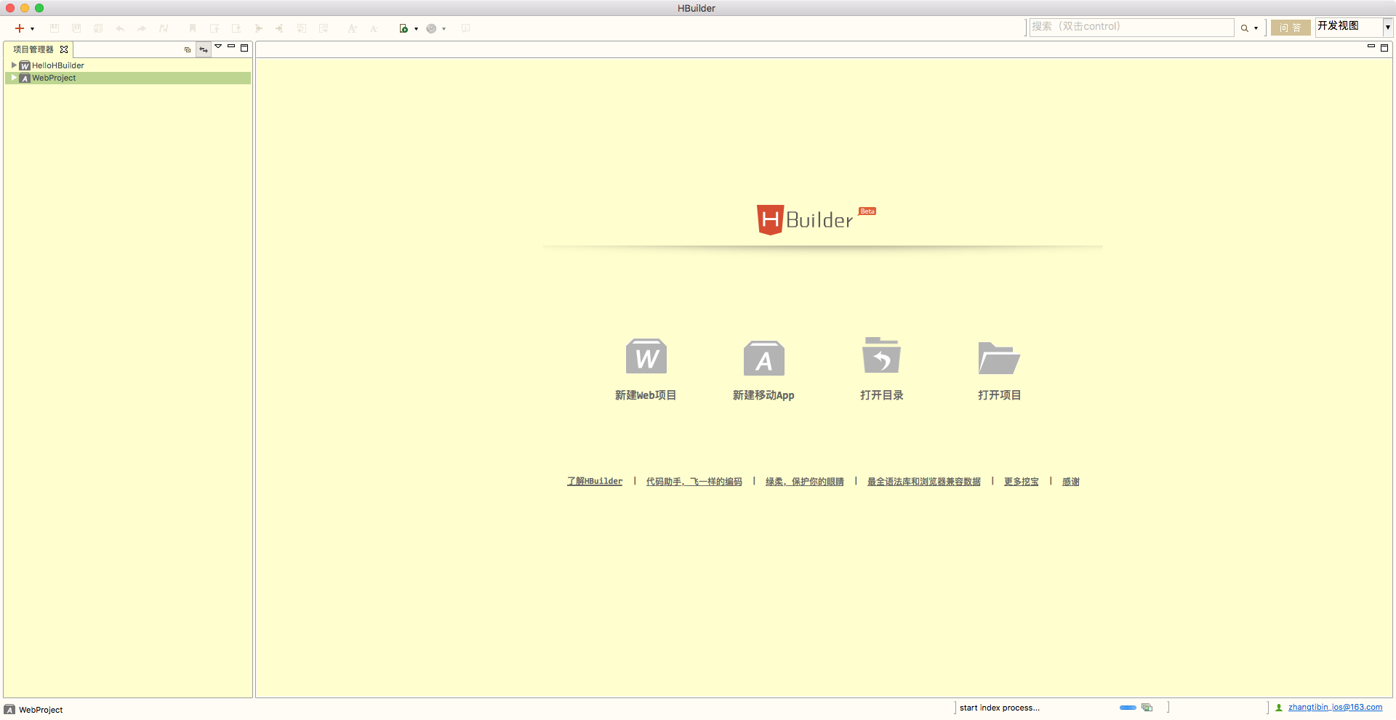Open the dropdown next to the round browser icon
The height and width of the screenshot is (720, 1396).
pyautogui.click(x=444, y=29)
